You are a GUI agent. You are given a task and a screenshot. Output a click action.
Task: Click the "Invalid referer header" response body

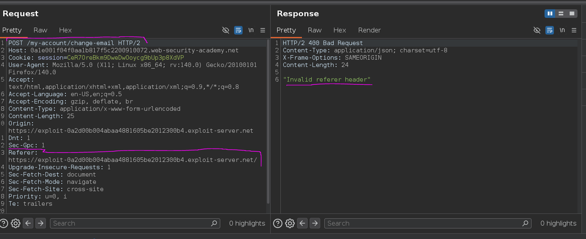point(327,80)
